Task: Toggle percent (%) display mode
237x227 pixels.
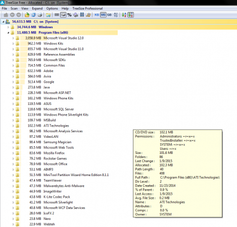Action: (69, 15)
